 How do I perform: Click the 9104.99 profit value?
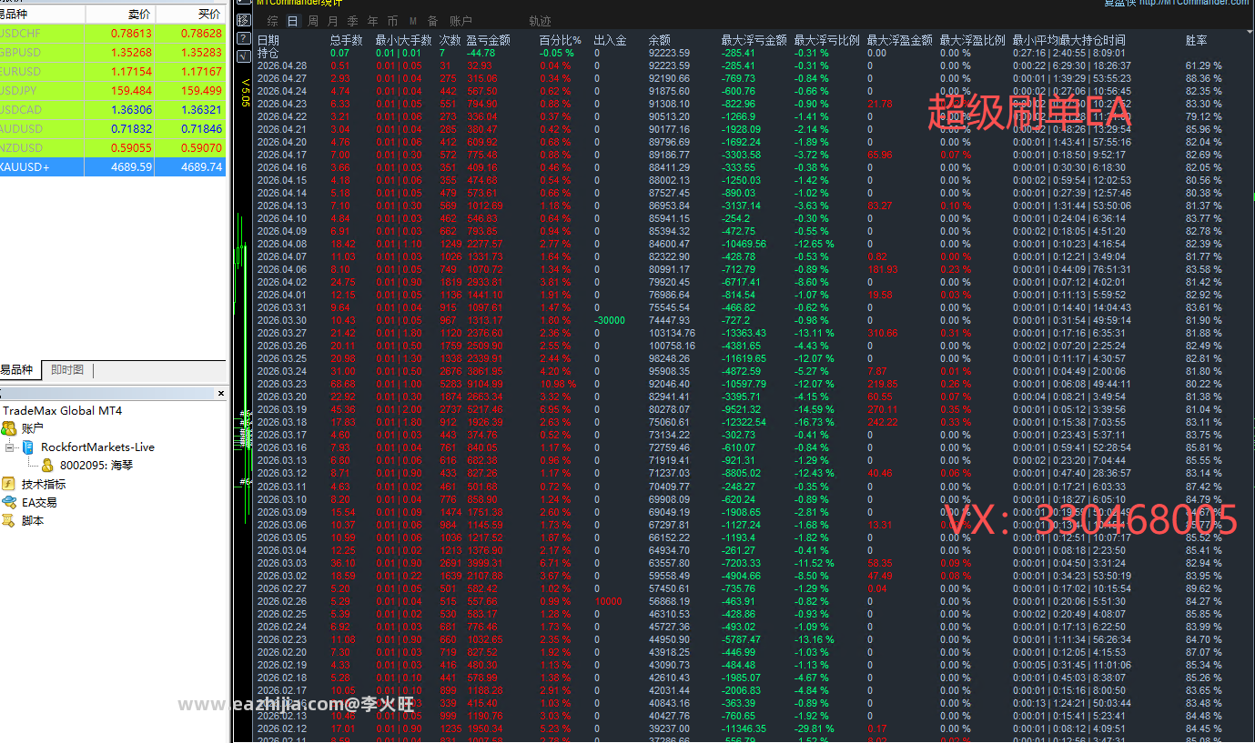484,384
